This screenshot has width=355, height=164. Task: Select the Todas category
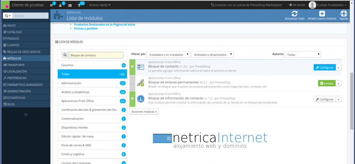pyautogui.click(x=92, y=74)
